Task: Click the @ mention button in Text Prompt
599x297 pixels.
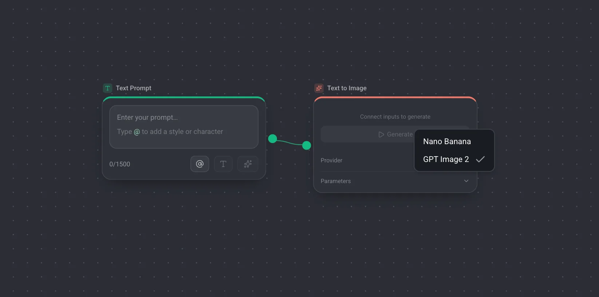Action: [x=200, y=164]
